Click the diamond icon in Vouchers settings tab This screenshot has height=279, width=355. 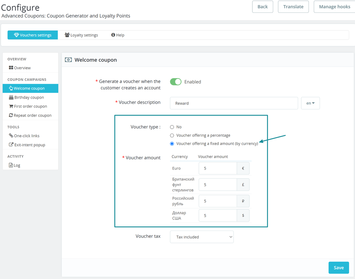16,35
